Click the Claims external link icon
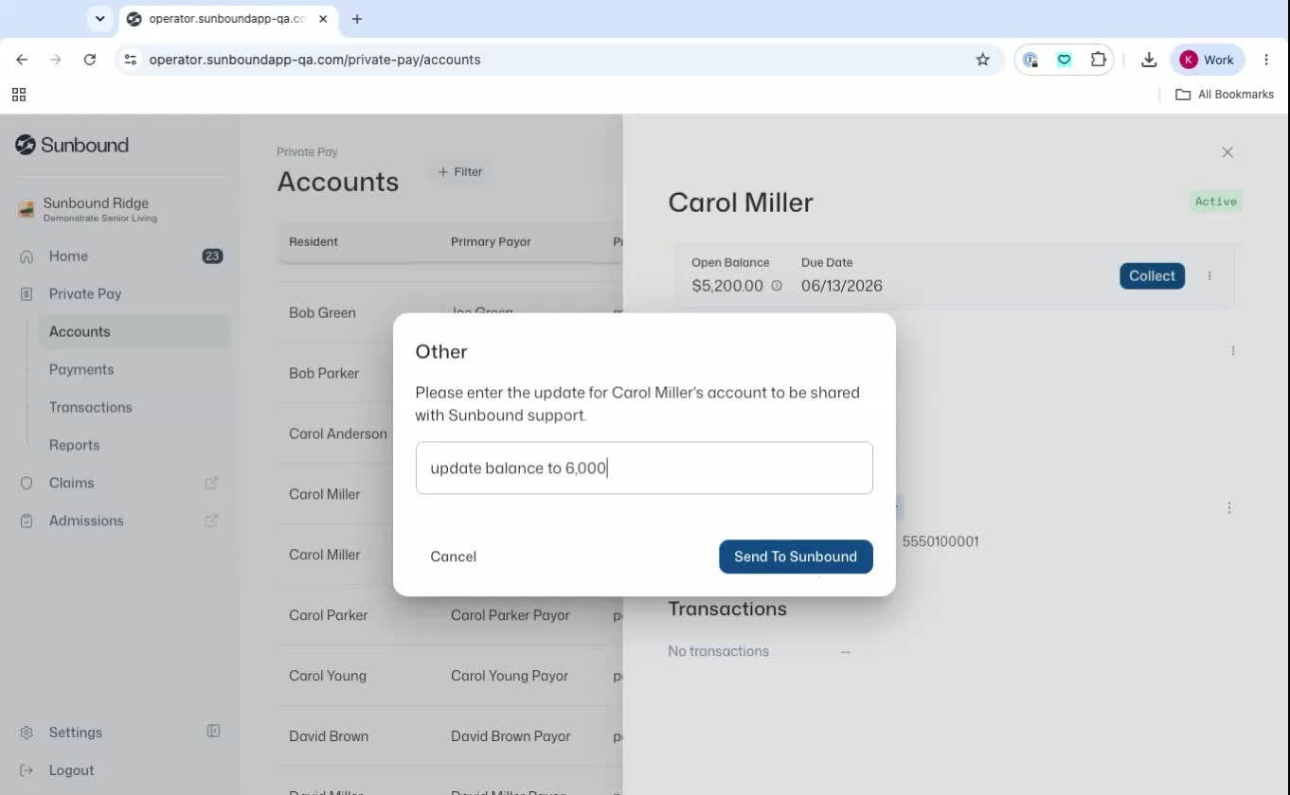This screenshot has height=795, width=1290. [211, 484]
